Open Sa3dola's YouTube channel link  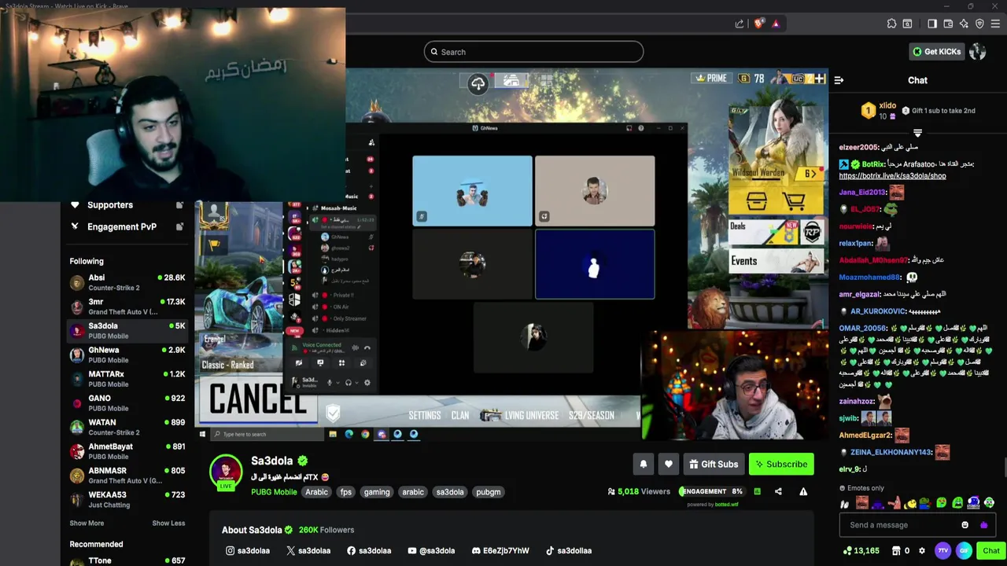(431, 550)
